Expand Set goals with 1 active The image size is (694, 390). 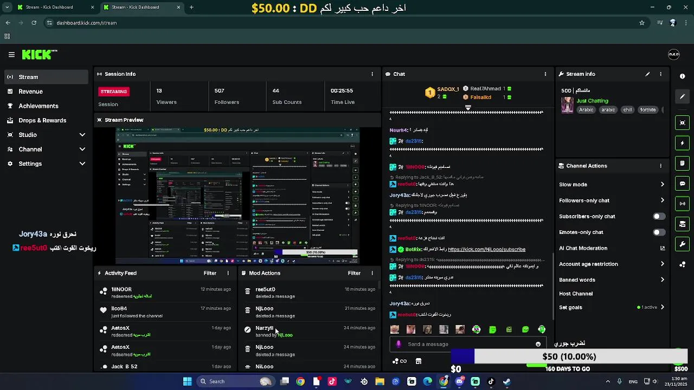tap(662, 307)
